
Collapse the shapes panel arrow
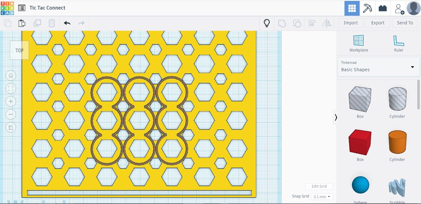point(336,117)
